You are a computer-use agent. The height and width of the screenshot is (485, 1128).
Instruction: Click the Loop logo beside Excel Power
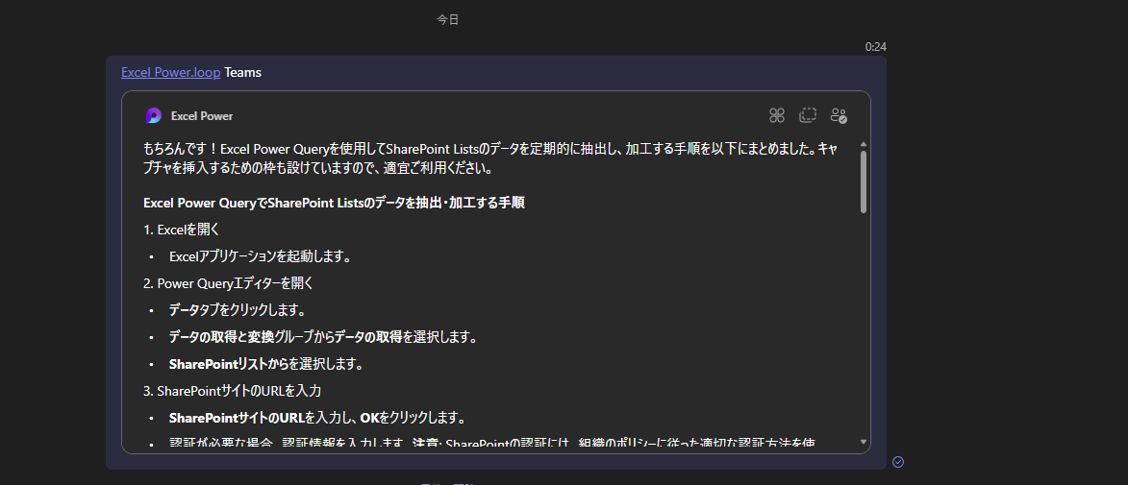click(153, 115)
